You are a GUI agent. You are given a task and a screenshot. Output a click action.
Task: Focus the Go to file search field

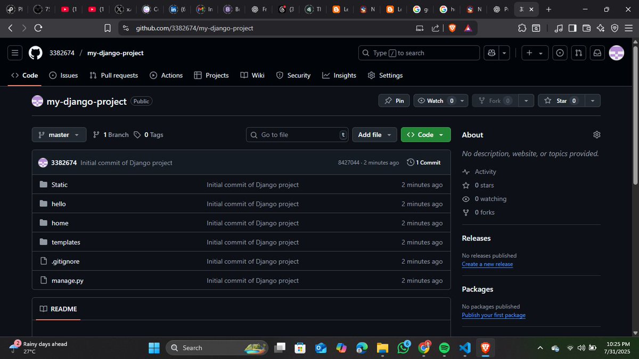pyautogui.click(x=297, y=135)
